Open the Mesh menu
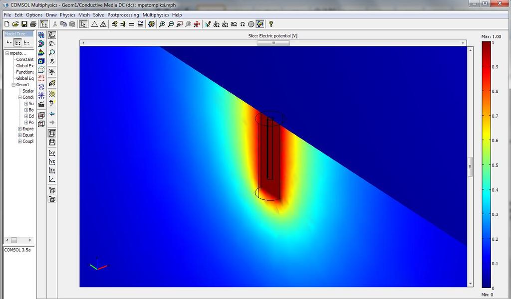The height and width of the screenshot is (299, 511). coord(84,14)
